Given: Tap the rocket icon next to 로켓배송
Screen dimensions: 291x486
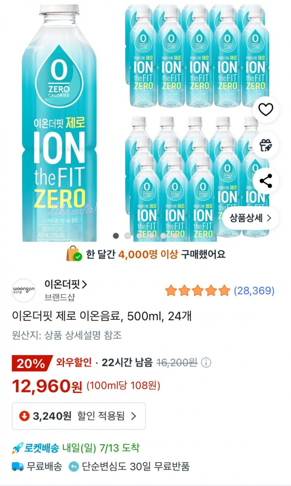Looking at the screenshot, I should pos(17,448).
